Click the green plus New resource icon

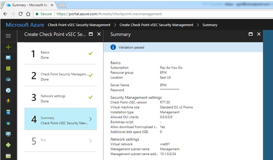[8, 47]
